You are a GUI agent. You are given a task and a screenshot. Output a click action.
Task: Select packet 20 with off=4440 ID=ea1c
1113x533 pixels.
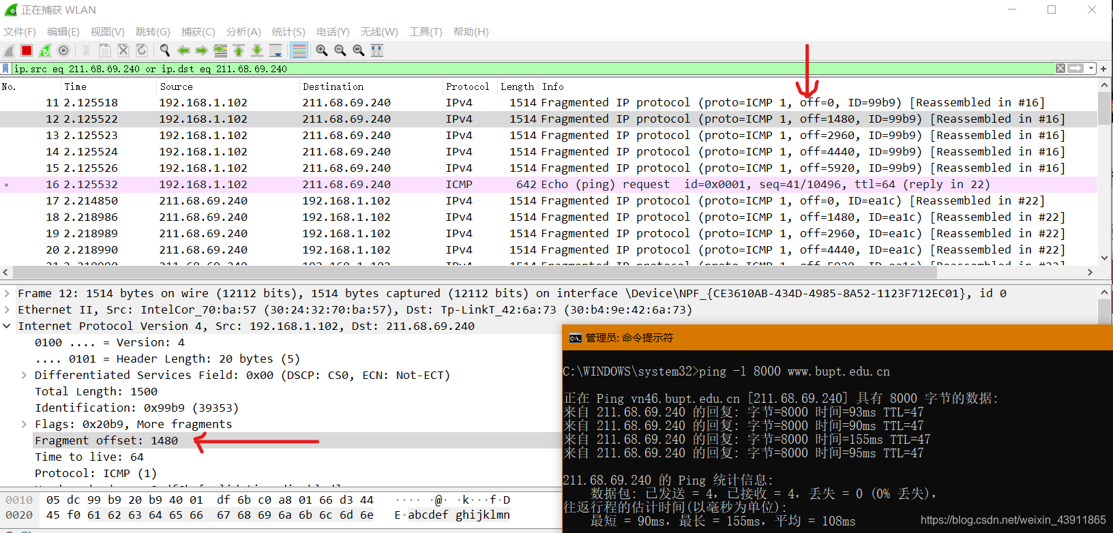point(549,250)
